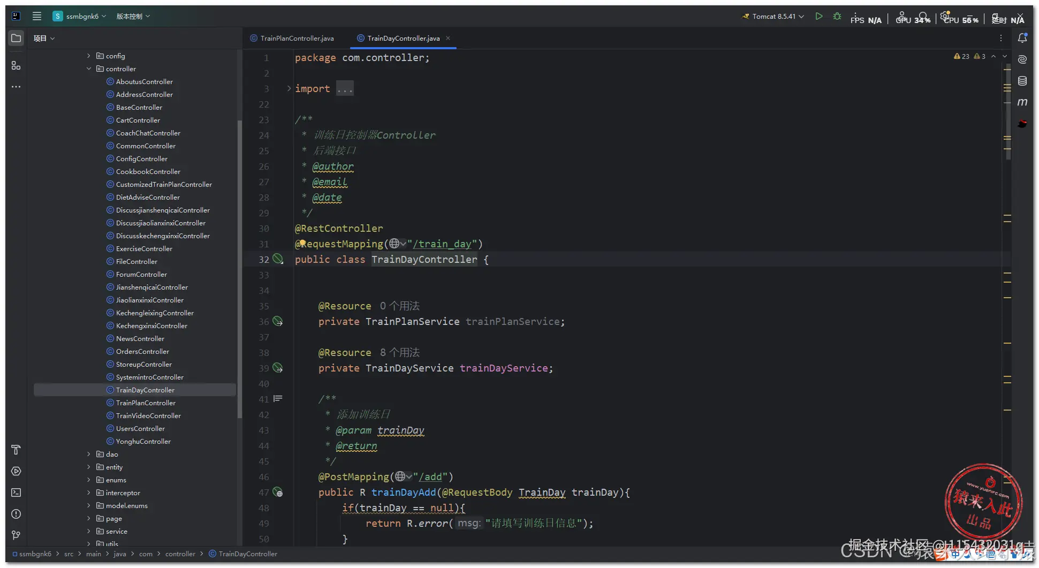
Task: Open the Terminal tool window
Action: point(16,493)
